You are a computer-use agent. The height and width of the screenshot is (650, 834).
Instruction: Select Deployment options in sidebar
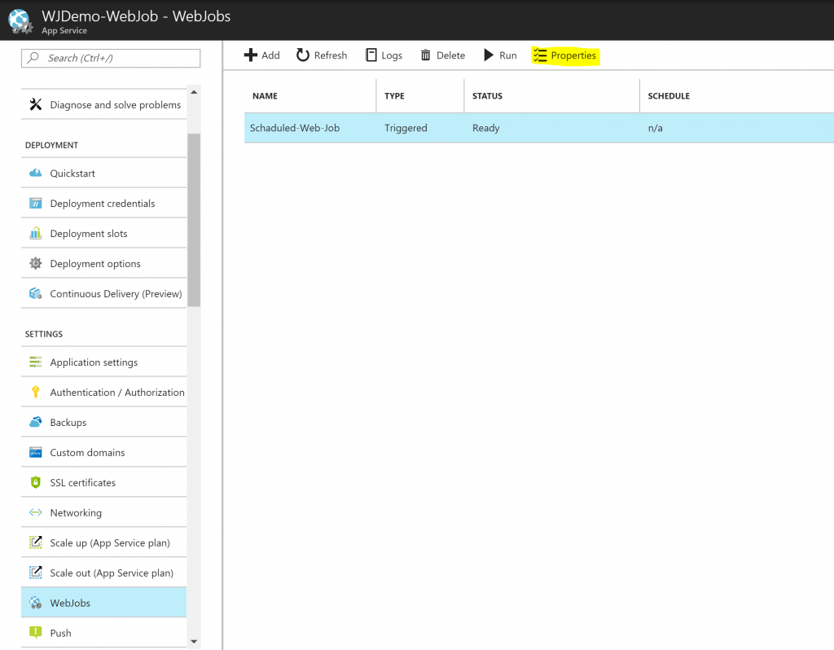[x=103, y=263]
